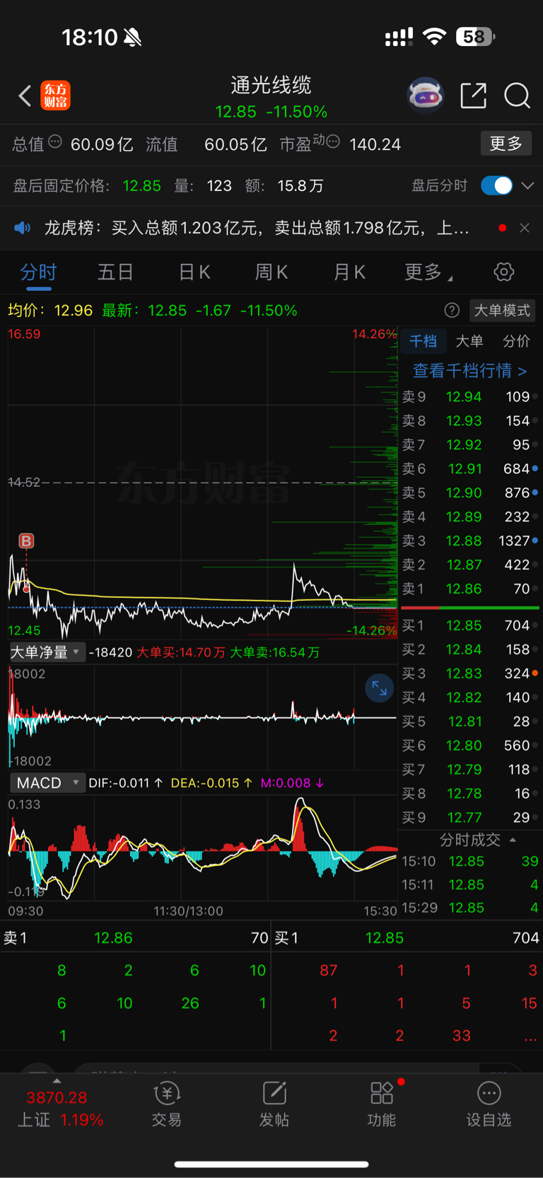Tap the 上证 3870.28 index value
The width and height of the screenshot is (543, 1178).
click(57, 1097)
